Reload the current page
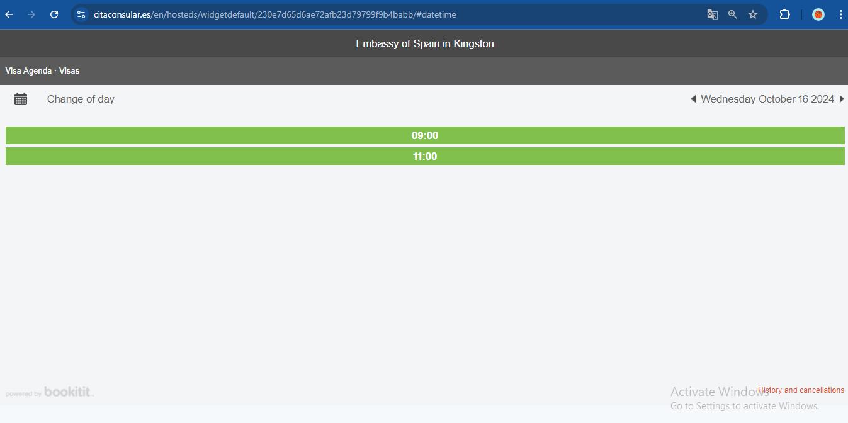848x423 pixels. click(54, 14)
